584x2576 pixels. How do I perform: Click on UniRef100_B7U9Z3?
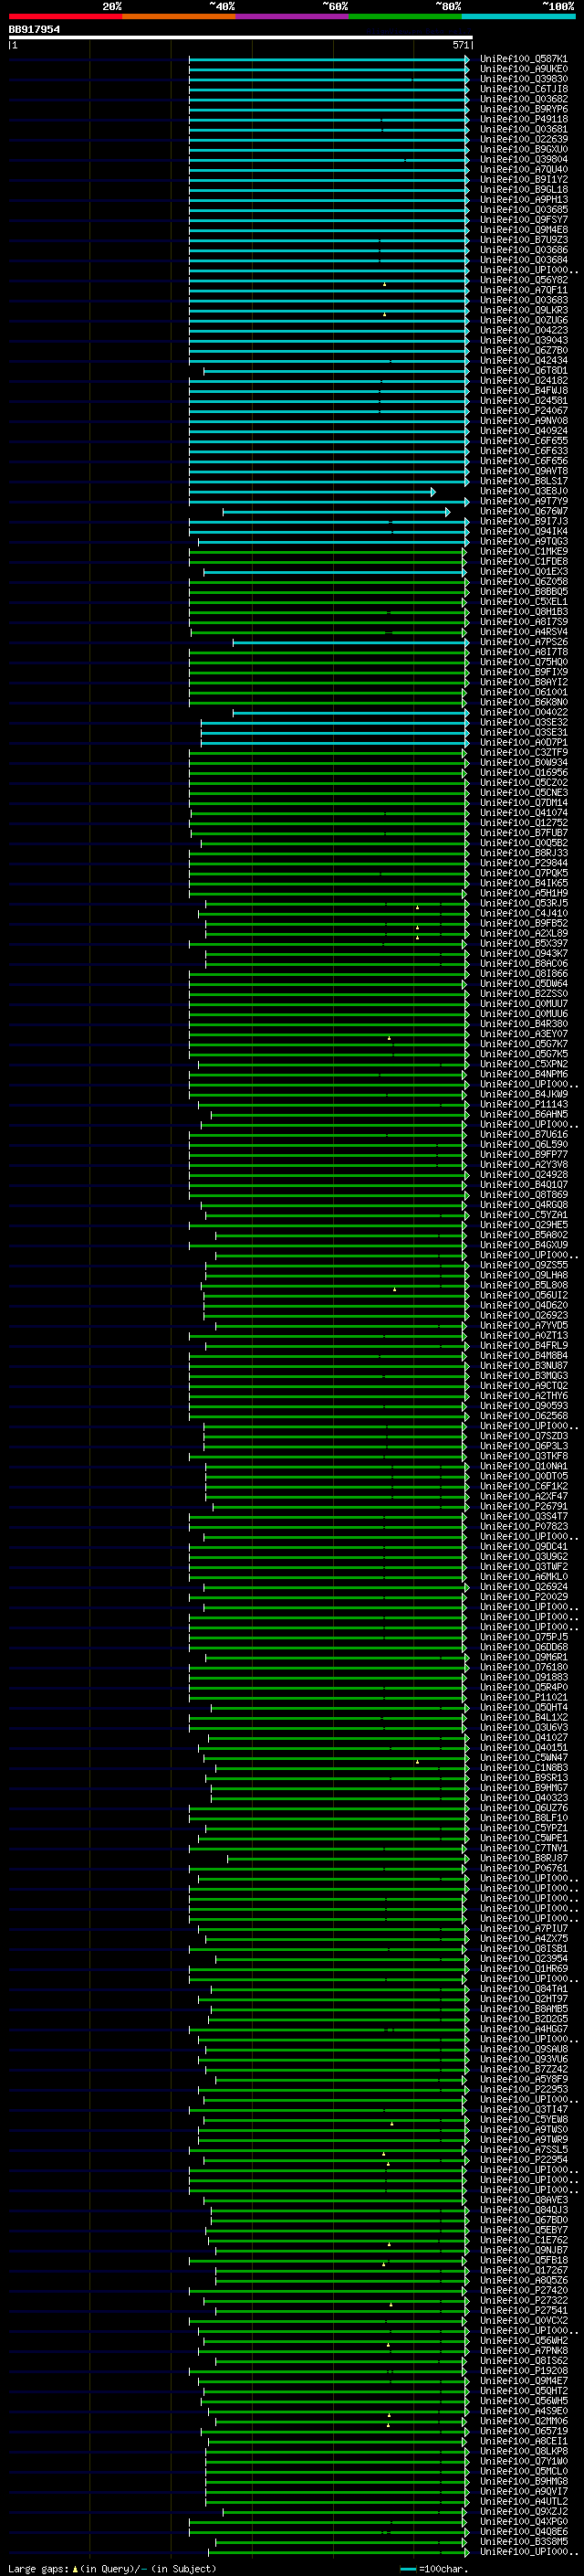click(x=523, y=241)
